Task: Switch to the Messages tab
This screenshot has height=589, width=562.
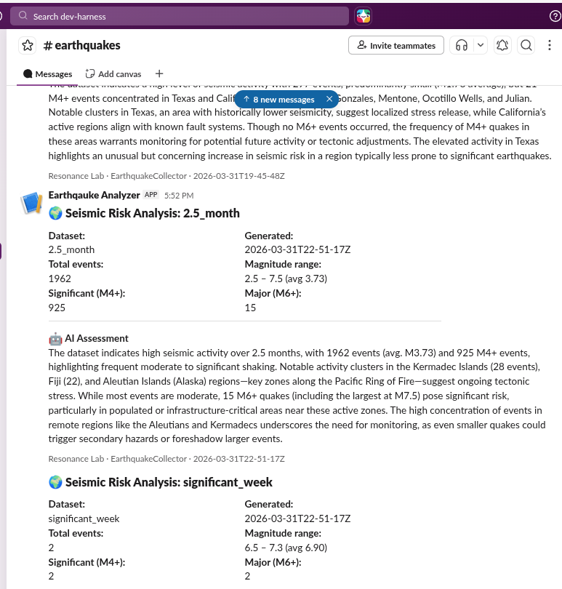Action: [x=48, y=73]
